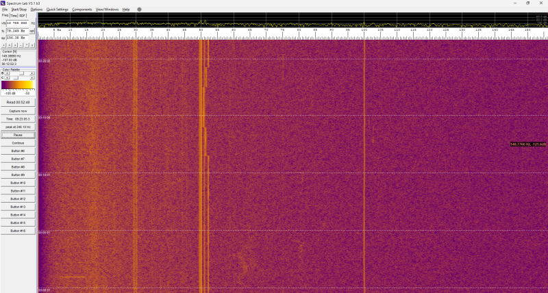Click the -100 dB label on palette scale
The image size is (548, 293).
pyautogui.click(x=10, y=93)
